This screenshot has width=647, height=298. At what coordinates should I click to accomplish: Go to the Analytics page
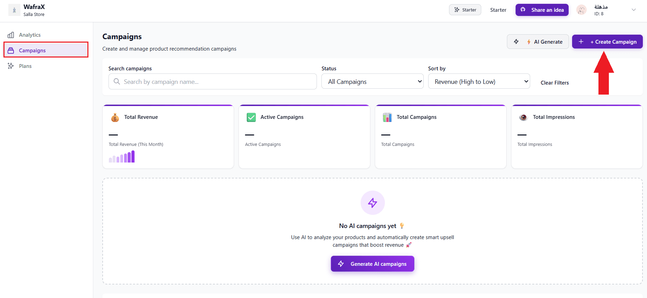(x=30, y=35)
